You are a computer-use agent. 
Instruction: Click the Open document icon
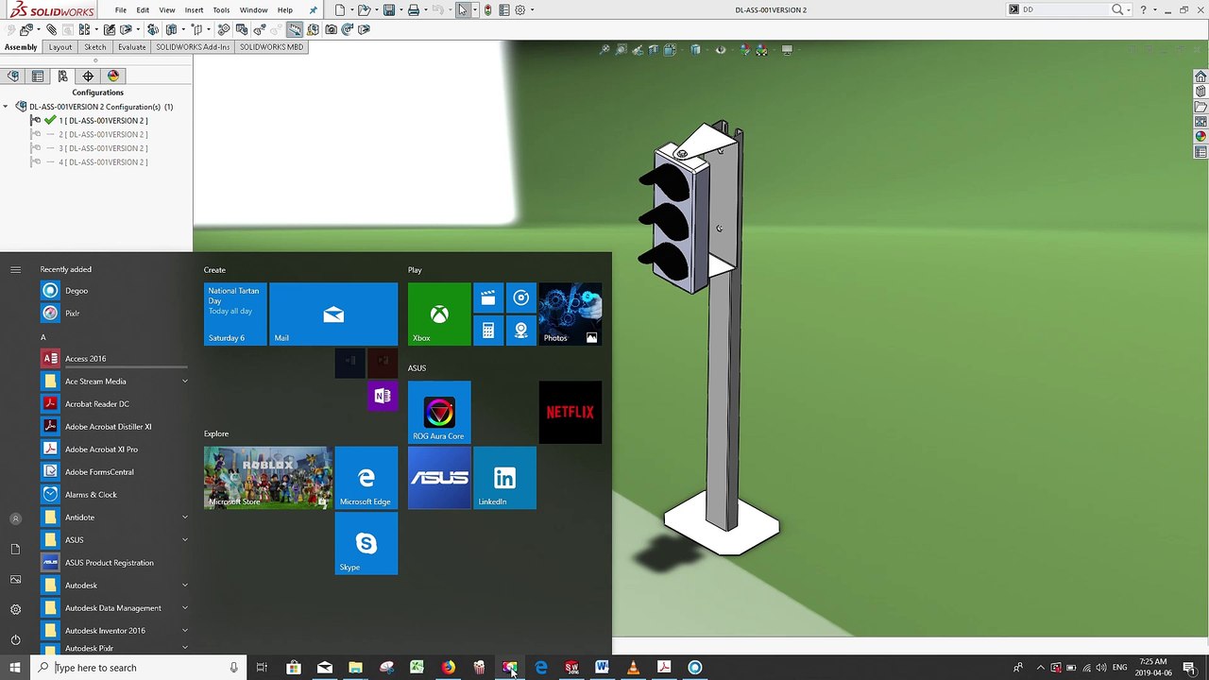(364, 9)
